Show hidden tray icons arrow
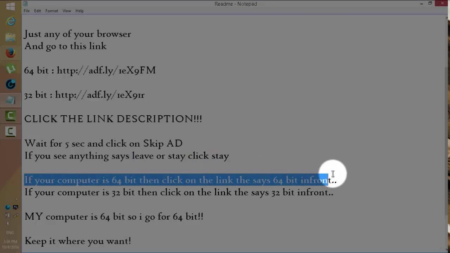The height and width of the screenshot is (253, 450). [x=16, y=199]
